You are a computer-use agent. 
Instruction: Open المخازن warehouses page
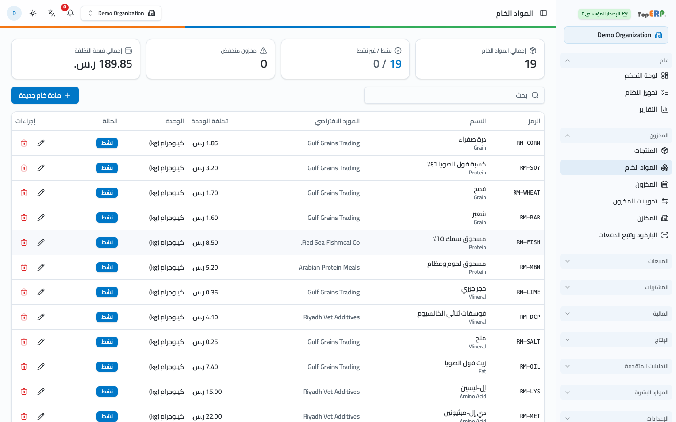click(616, 218)
